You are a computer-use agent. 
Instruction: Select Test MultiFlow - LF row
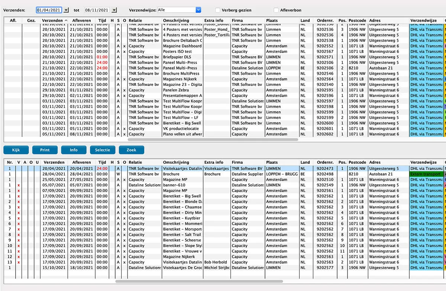pos(225,118)
